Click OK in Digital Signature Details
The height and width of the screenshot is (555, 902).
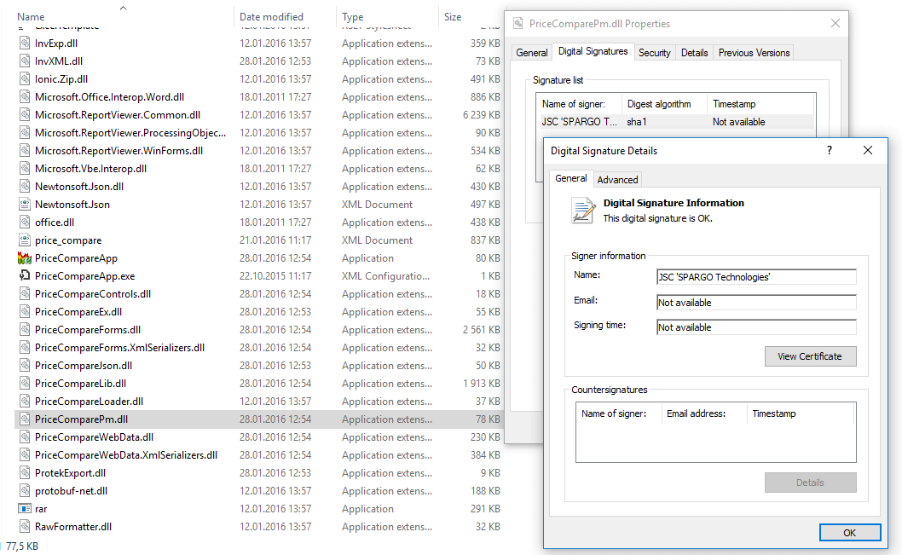[x=850, y=533]
